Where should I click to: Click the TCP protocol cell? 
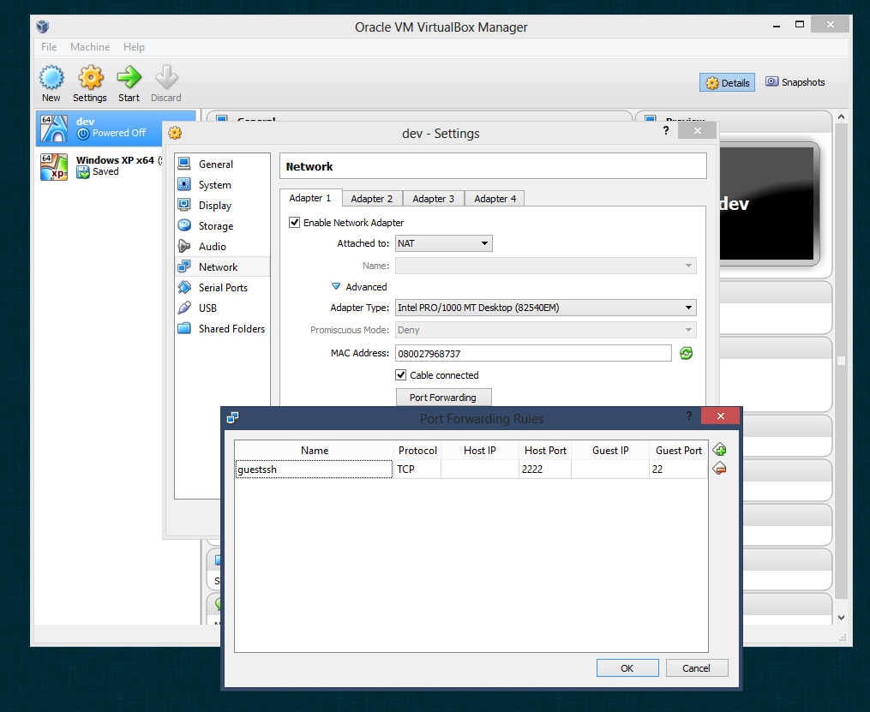(x=417, y=470)
